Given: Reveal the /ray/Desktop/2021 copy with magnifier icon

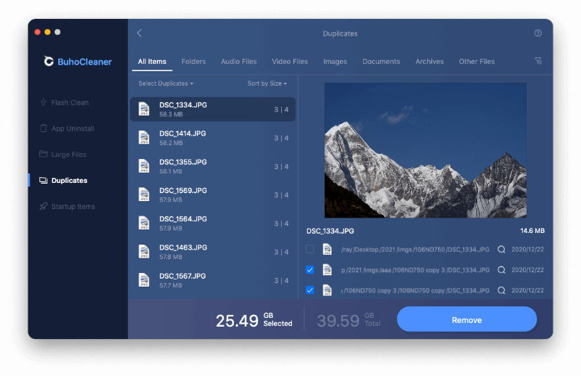Looking at the screenshot, I should tap(501, 249).
